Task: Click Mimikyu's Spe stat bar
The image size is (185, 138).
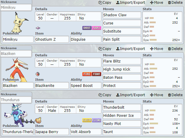Action: (153, 40)
